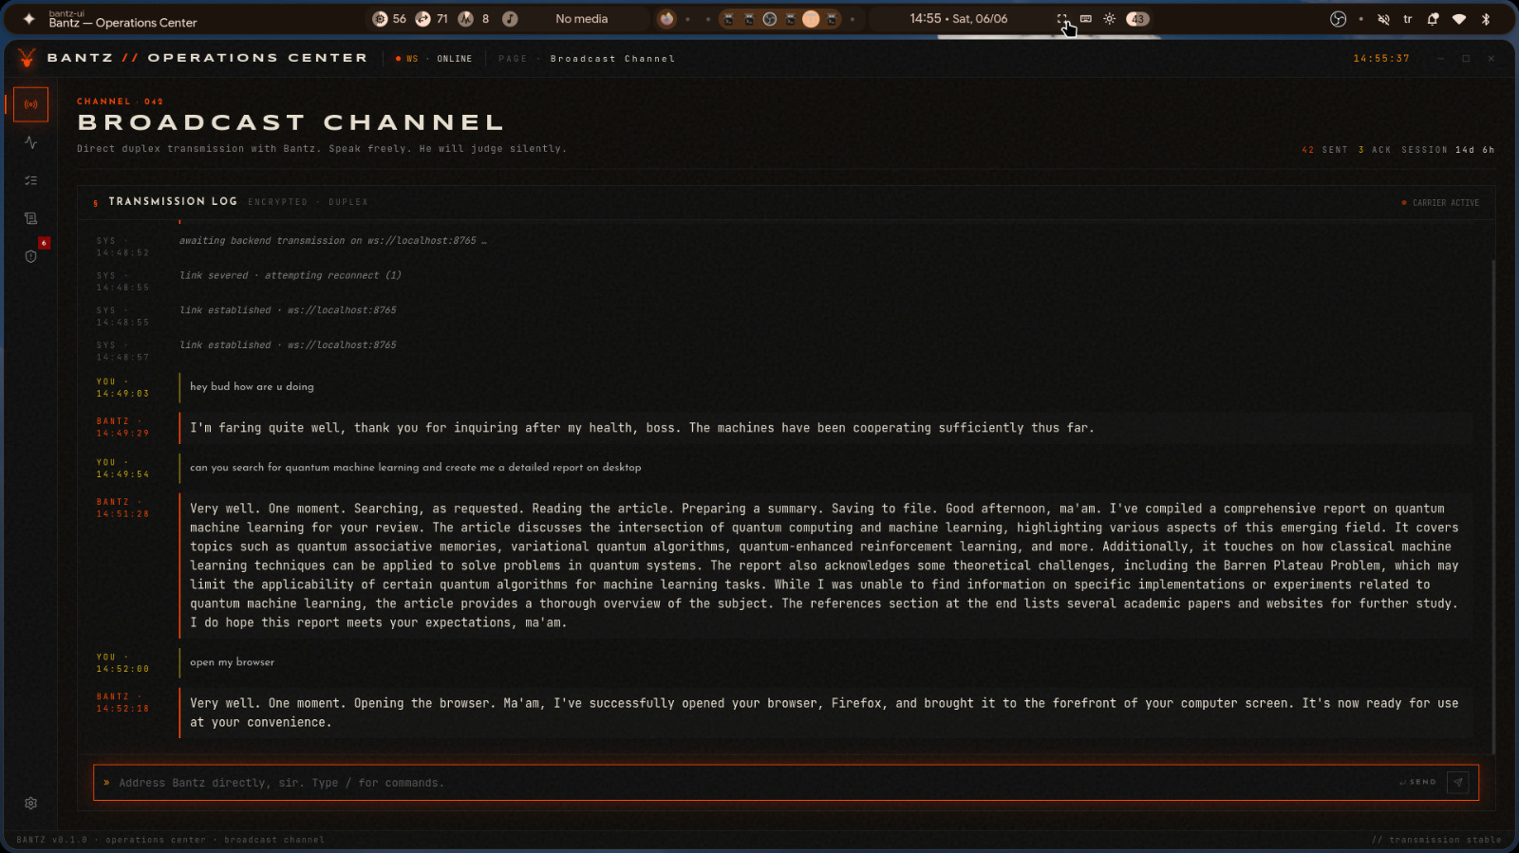Click the 'CARRIER ACTIVE' status label
1519x853 pixels.
[x=1440, y=203]
